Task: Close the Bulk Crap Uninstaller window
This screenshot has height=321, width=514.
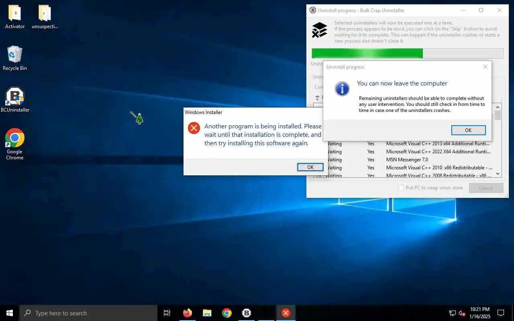Action: 500,10
